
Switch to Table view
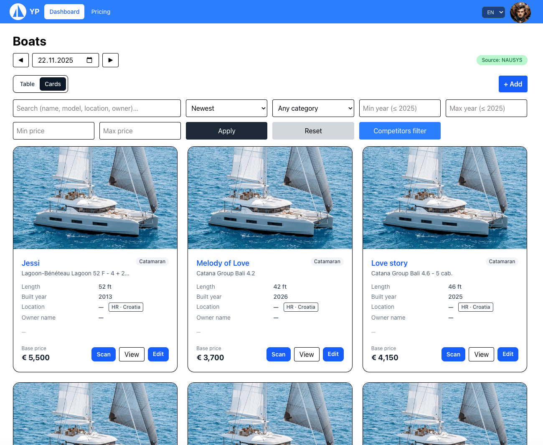click(27, 84)
